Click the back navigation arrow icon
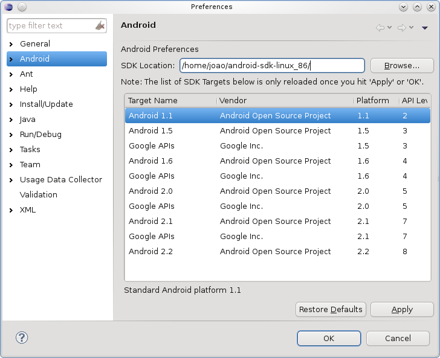The height and width of the screenshot is (358, 440). pos(380,28)
